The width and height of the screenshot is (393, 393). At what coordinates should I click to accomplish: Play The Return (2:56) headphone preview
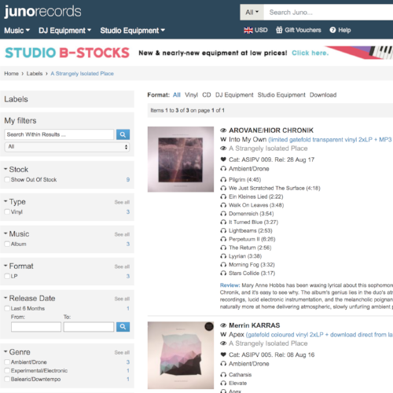[223, 248]
